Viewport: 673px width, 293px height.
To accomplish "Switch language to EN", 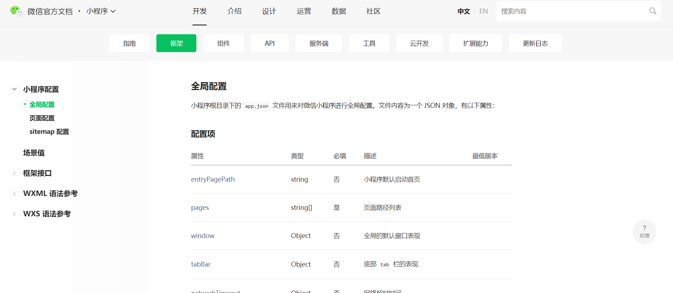I will 483,11.
